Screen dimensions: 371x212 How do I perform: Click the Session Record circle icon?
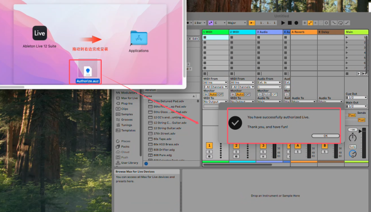pos(327,23)
